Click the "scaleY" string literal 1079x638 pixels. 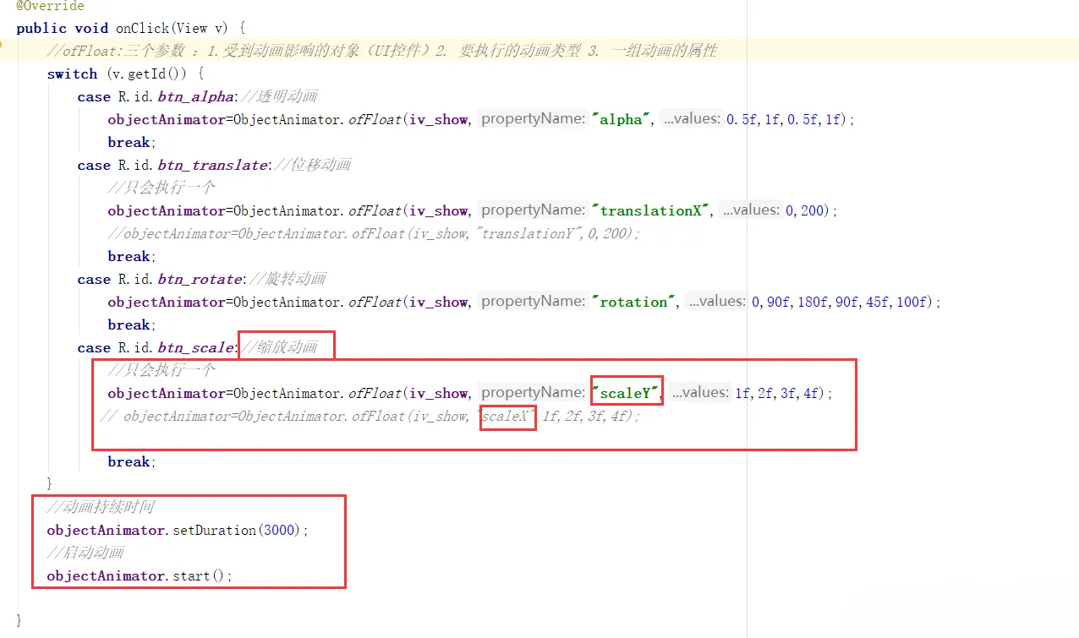coord(626,394)
